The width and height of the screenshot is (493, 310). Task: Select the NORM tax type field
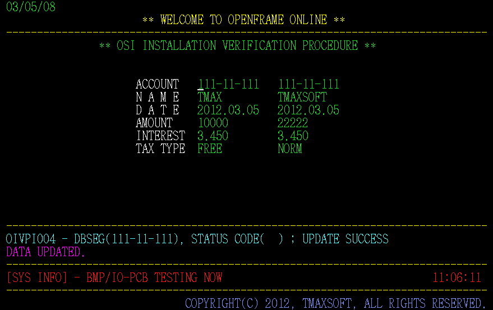tap(290, 149)
